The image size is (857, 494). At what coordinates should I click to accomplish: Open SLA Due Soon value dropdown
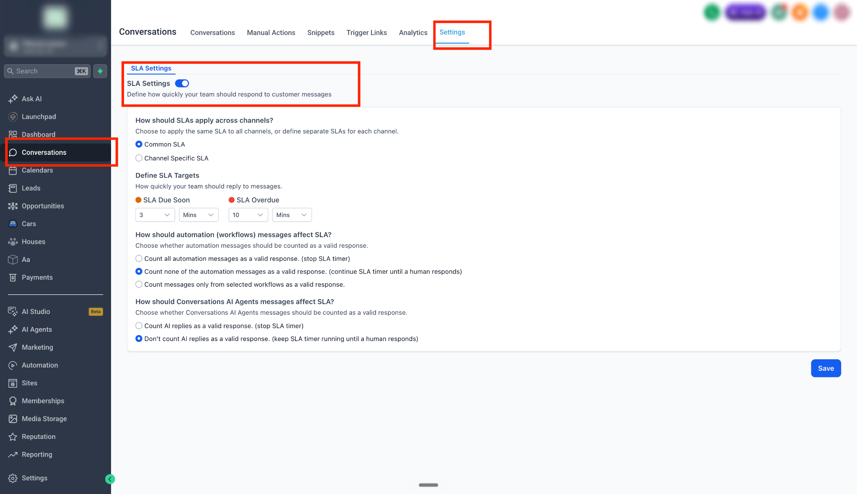point(155,215)
